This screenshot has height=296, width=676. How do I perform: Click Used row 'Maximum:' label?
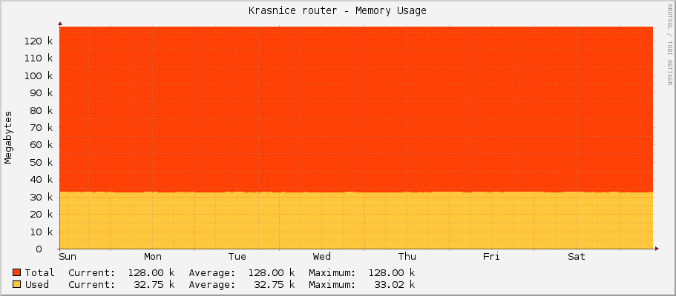pos(332,285)
